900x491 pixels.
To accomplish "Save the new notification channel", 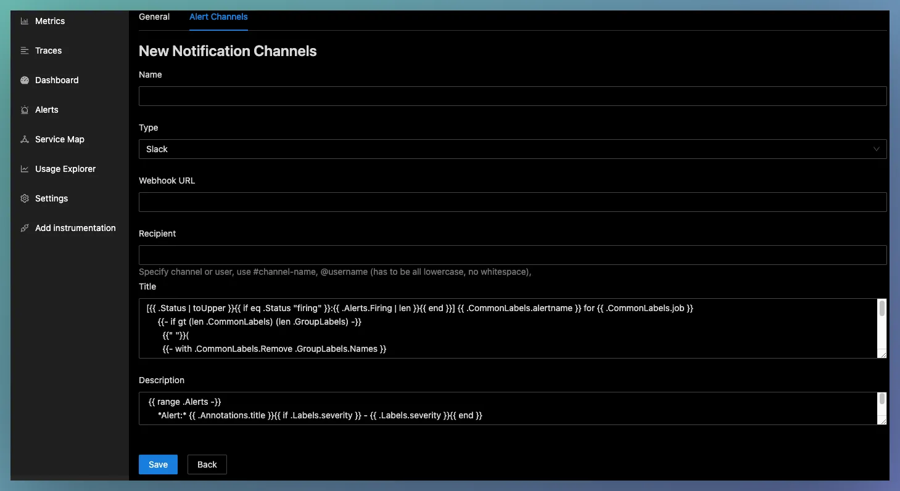I will click(x=158, y=465).
